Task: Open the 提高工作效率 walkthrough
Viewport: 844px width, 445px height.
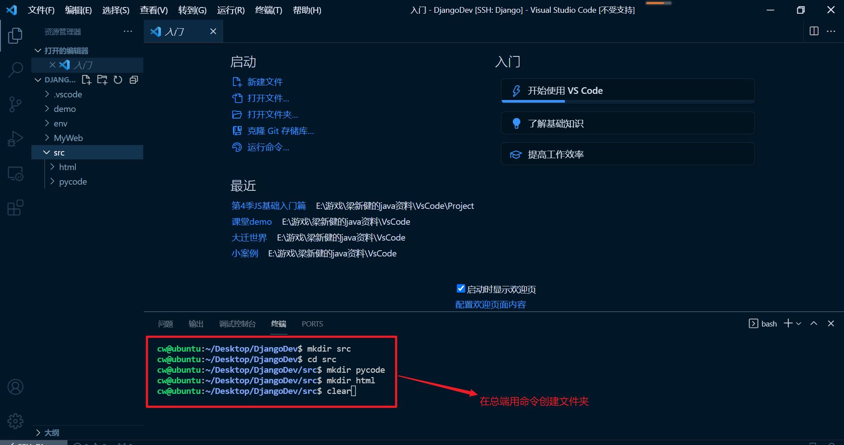Action: [627, 154]
